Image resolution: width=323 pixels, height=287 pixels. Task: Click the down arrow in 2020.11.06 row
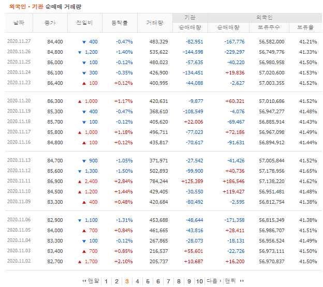click(x=80, y=220)
